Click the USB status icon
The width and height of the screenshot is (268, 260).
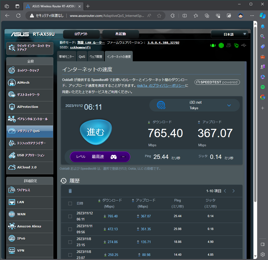pos(244,45)
